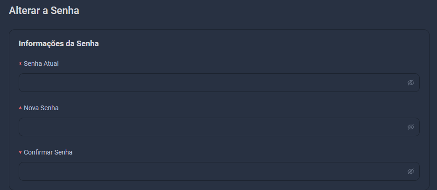Select the Informações da Senha section heading
This screenshot has height=190, width=437.
[58, 44]
